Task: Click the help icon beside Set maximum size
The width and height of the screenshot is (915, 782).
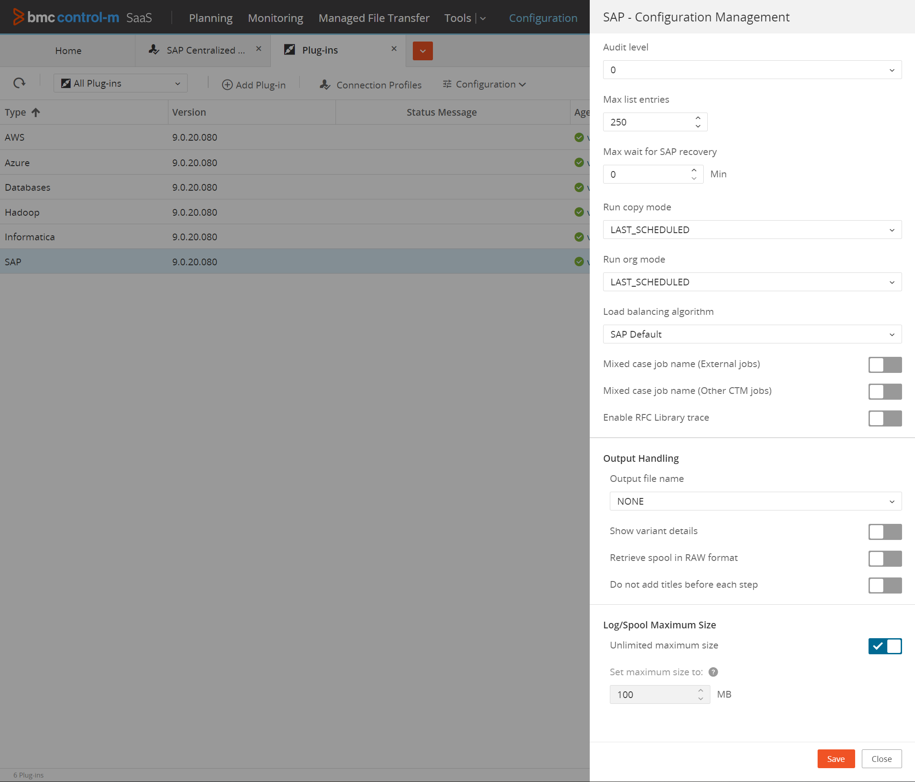Action: (713, 672)
